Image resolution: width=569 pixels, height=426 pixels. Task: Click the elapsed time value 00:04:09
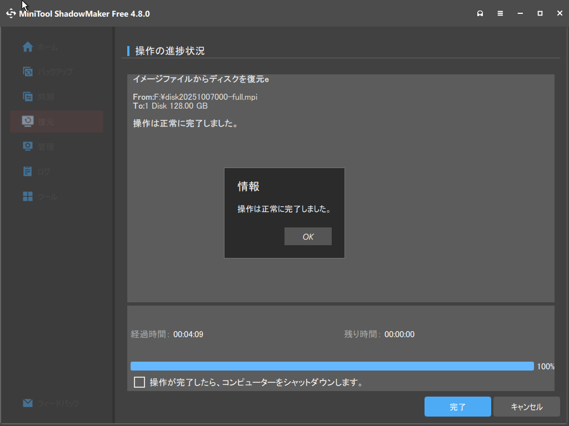[188, 334]
